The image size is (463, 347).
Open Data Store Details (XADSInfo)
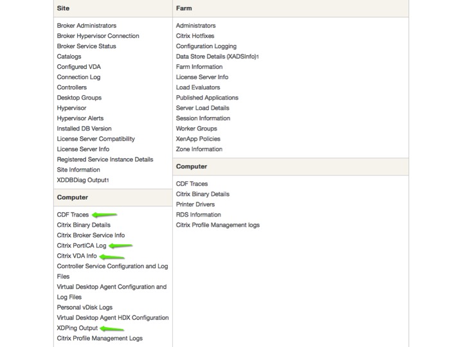coord(217,57)
